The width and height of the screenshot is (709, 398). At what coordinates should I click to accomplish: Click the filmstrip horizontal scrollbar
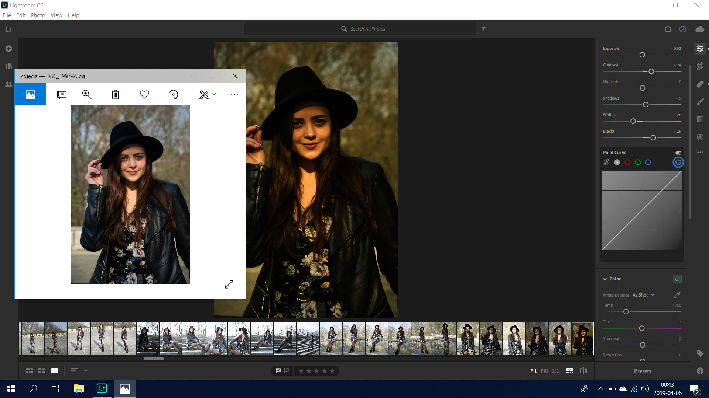pos(154,359)
